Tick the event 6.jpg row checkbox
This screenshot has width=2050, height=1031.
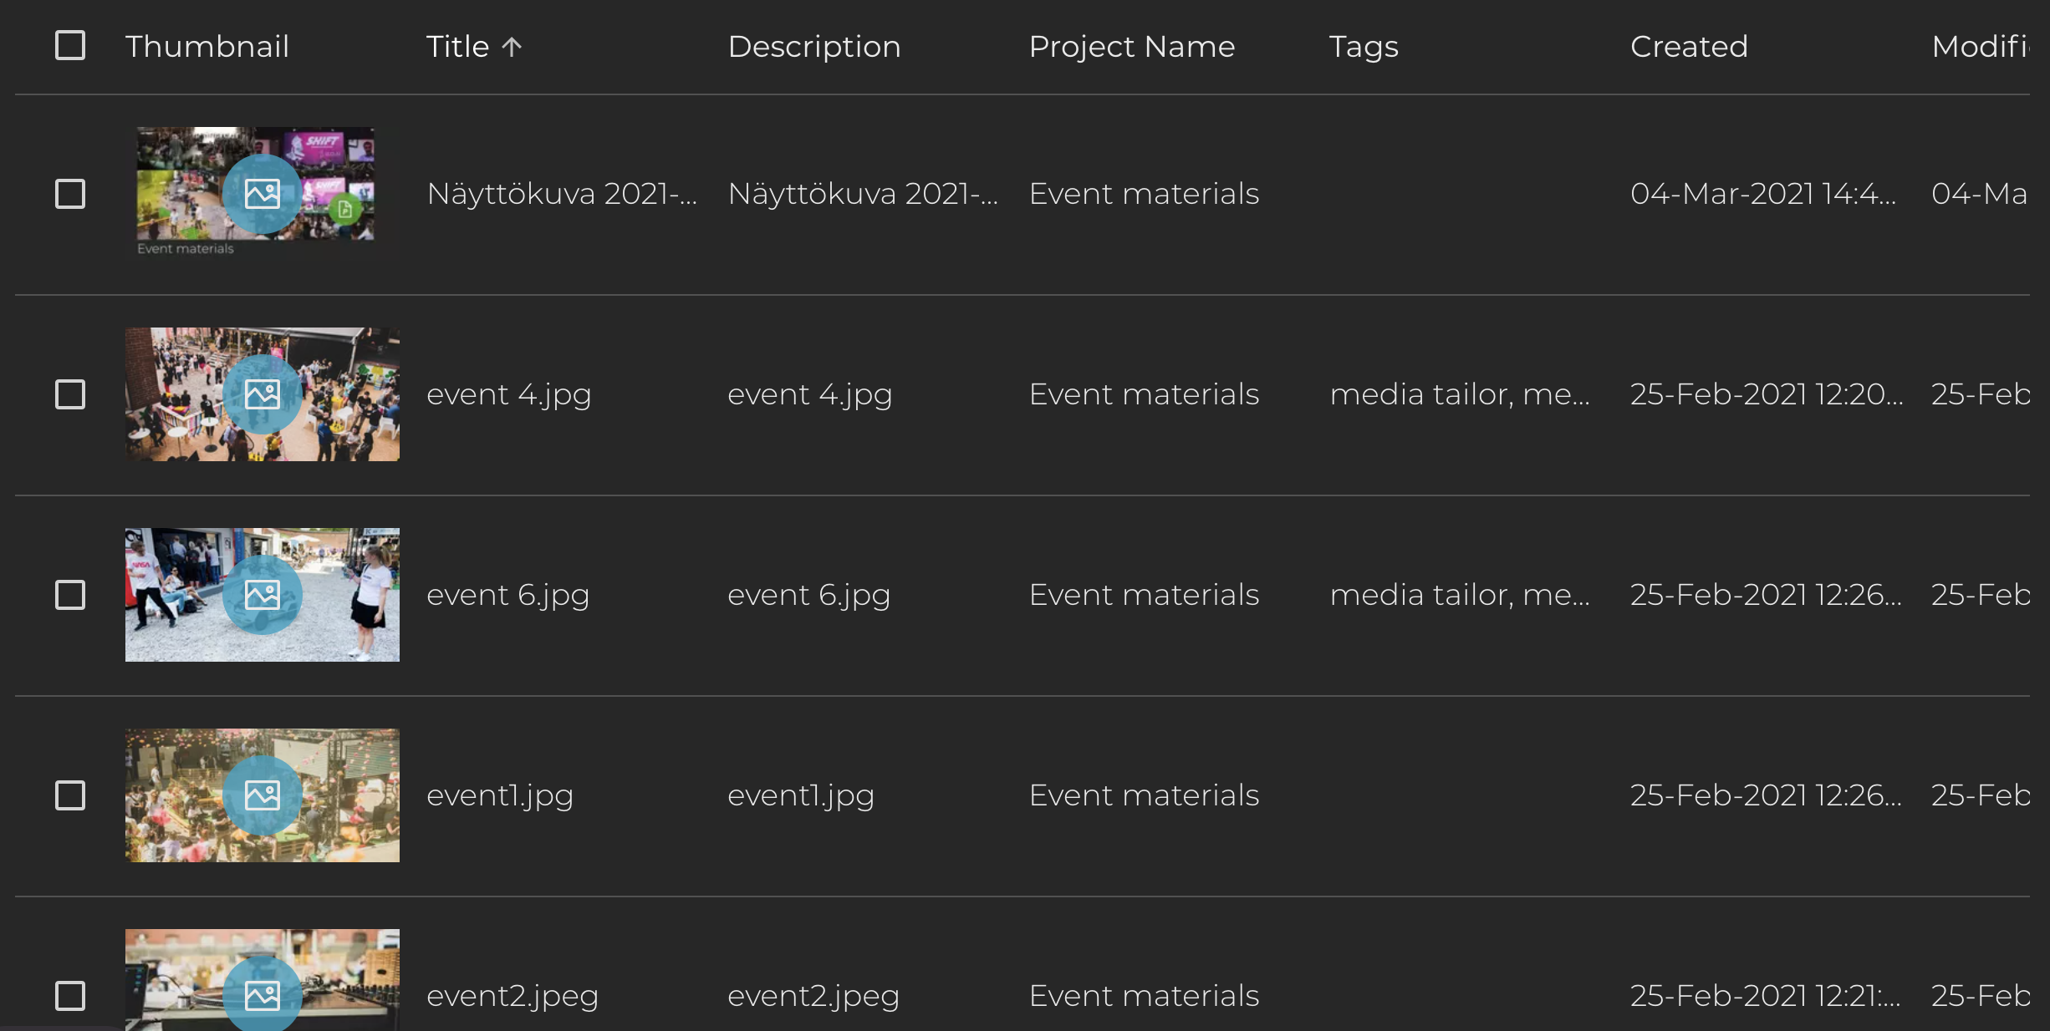pyautogui.click(x=70, y=595)
